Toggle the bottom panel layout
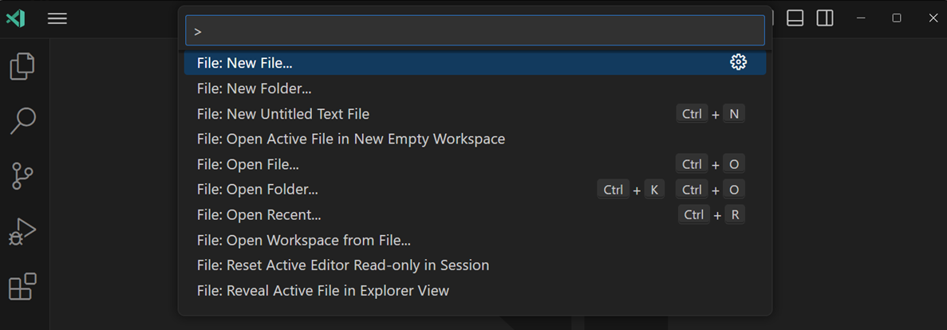The image size is (947, 330). (x=795, y=18)
